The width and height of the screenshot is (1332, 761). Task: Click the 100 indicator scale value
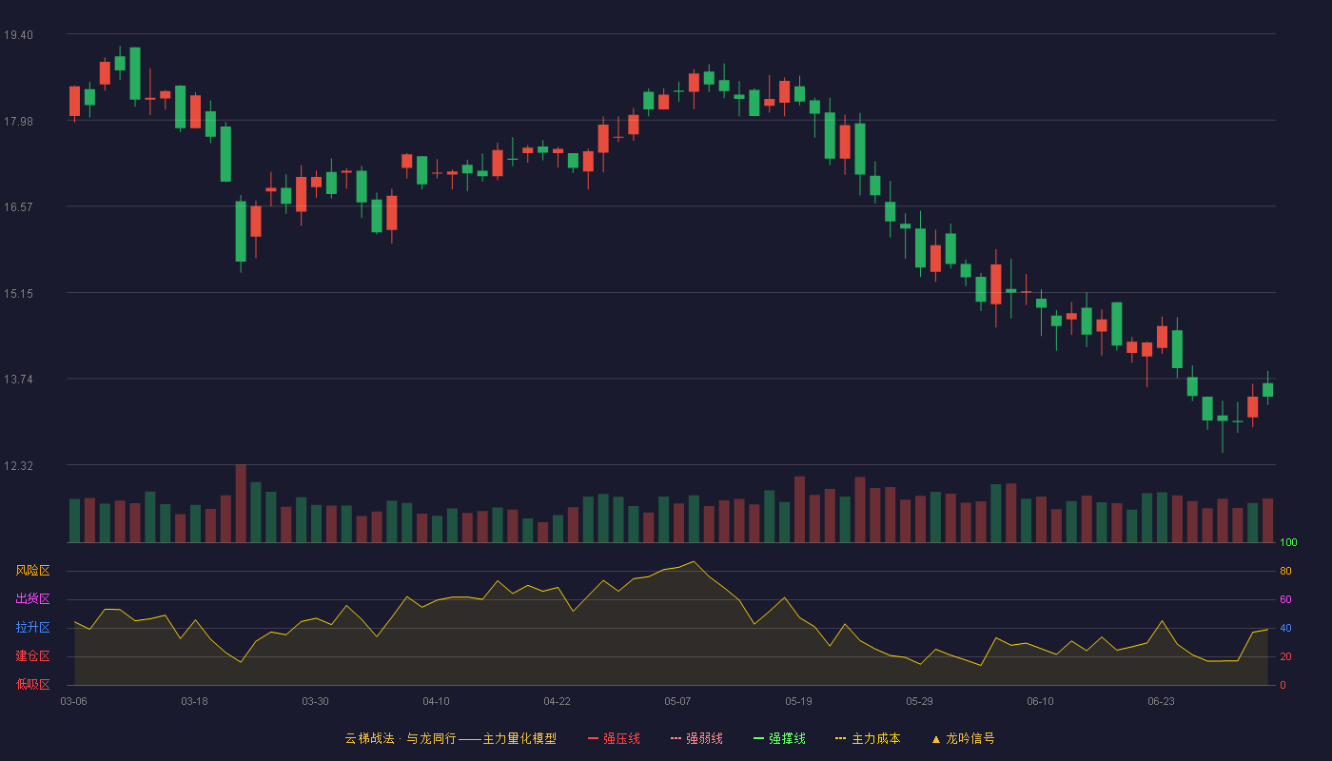click(1288, 543)
